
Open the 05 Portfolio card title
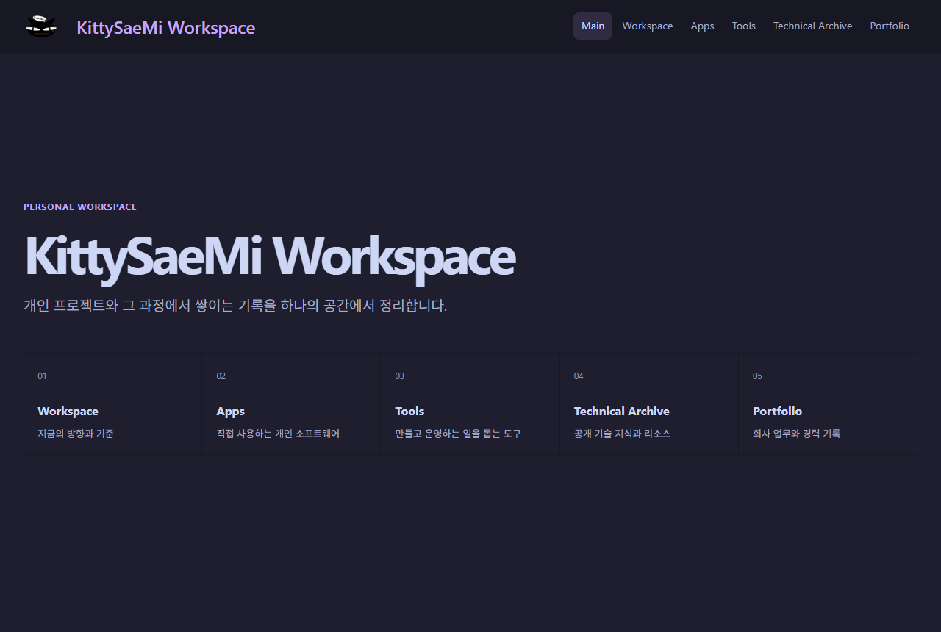pos(777,412)
